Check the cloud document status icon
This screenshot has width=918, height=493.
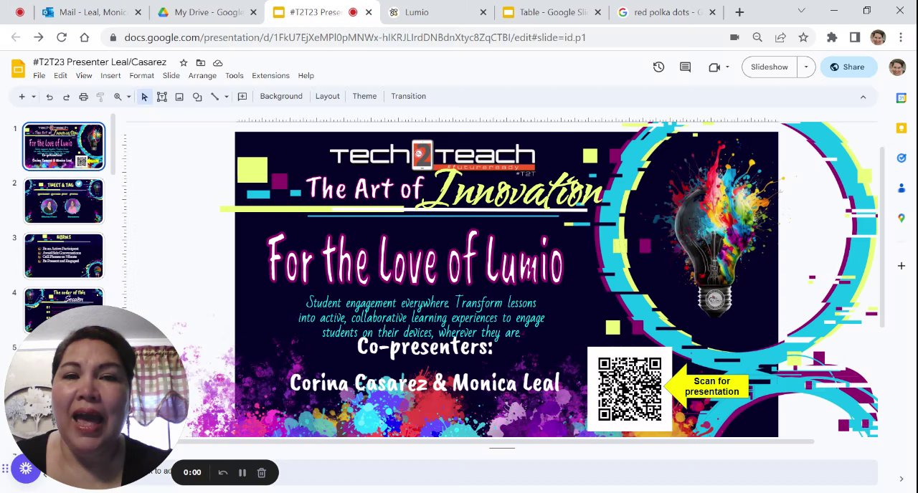218,63
